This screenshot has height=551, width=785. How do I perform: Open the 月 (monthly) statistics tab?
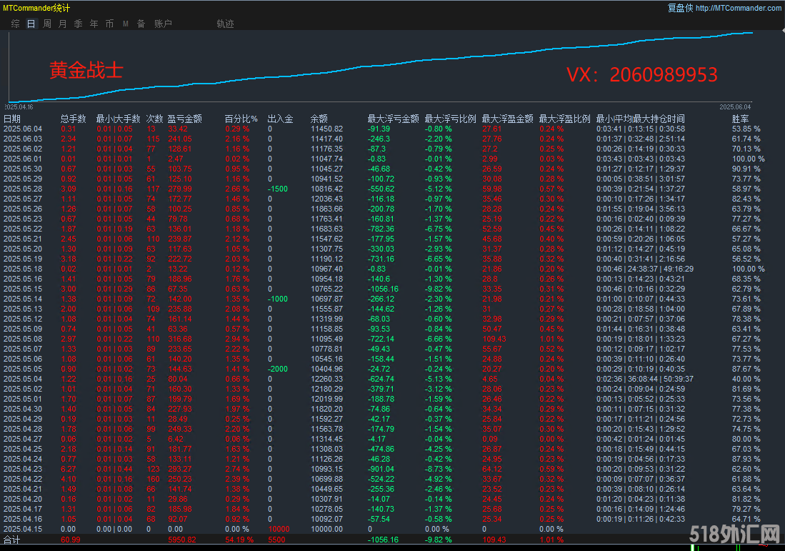coord(63,24)
